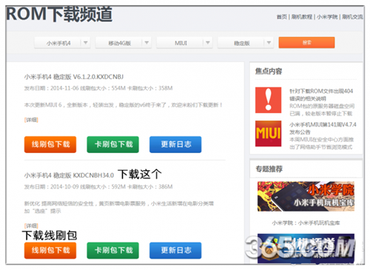Screen dimensions: 370x270
Task: Open 刷机教程 in top navigation
Action: [302, 17]
